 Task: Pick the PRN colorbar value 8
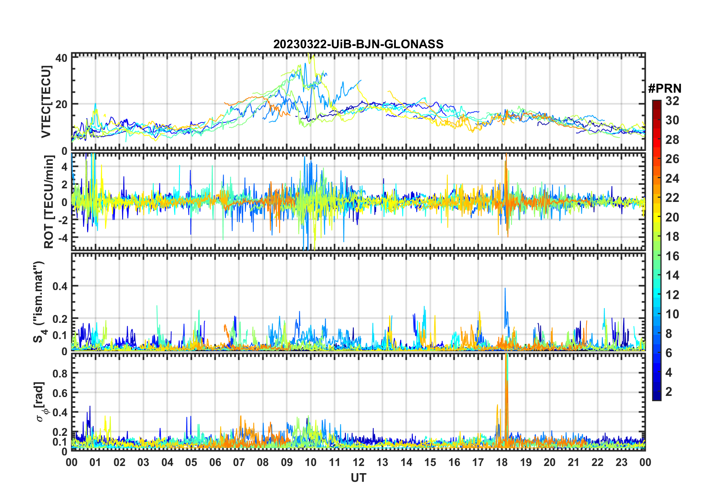(x=669, y=334)
